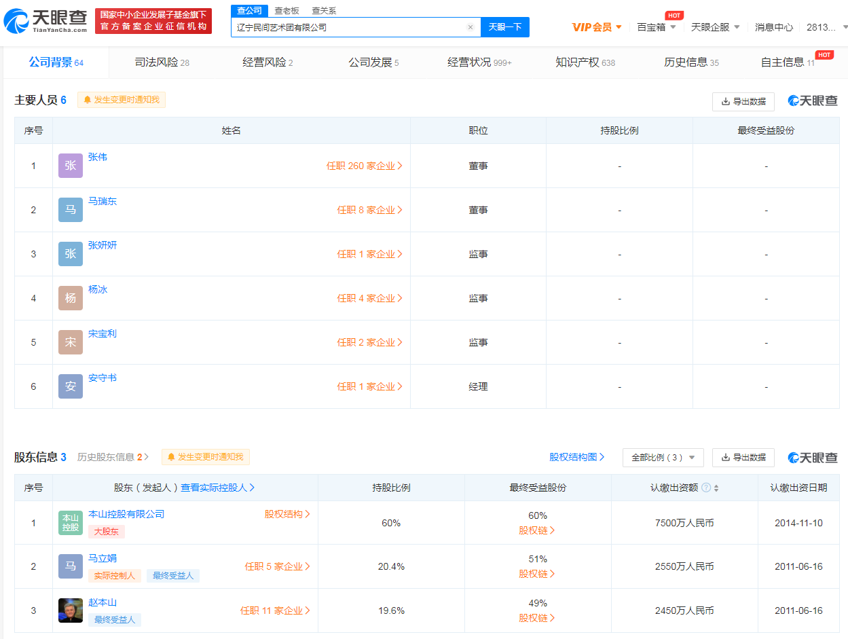The image size is (848, 639).
Task: Export 股东信息 data with 导出数据
Action: click(x=743, y=458)
